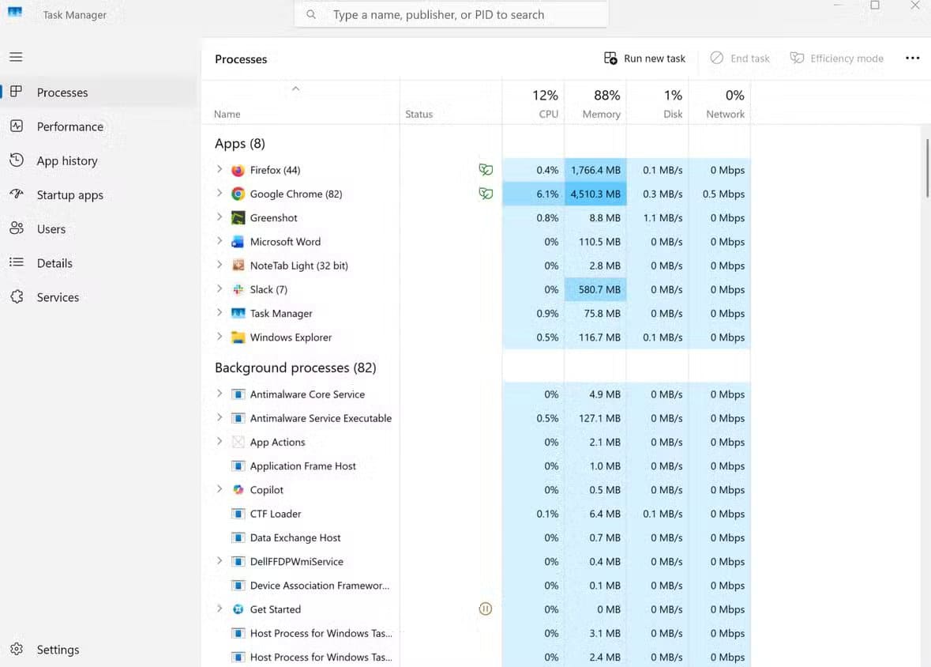Select the Greenshot process icon
The width and height of the screenshot is (931, 667).
click(238, 218)
